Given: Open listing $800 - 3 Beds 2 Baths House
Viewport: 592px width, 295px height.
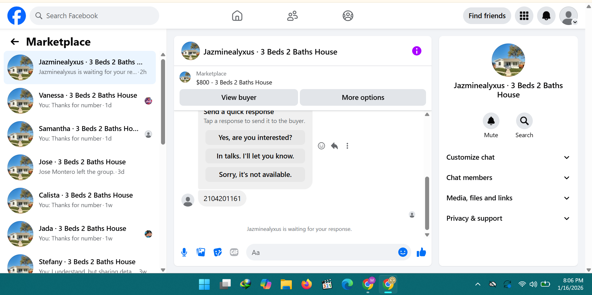Looking at the screenshot, I should point(234,82).
